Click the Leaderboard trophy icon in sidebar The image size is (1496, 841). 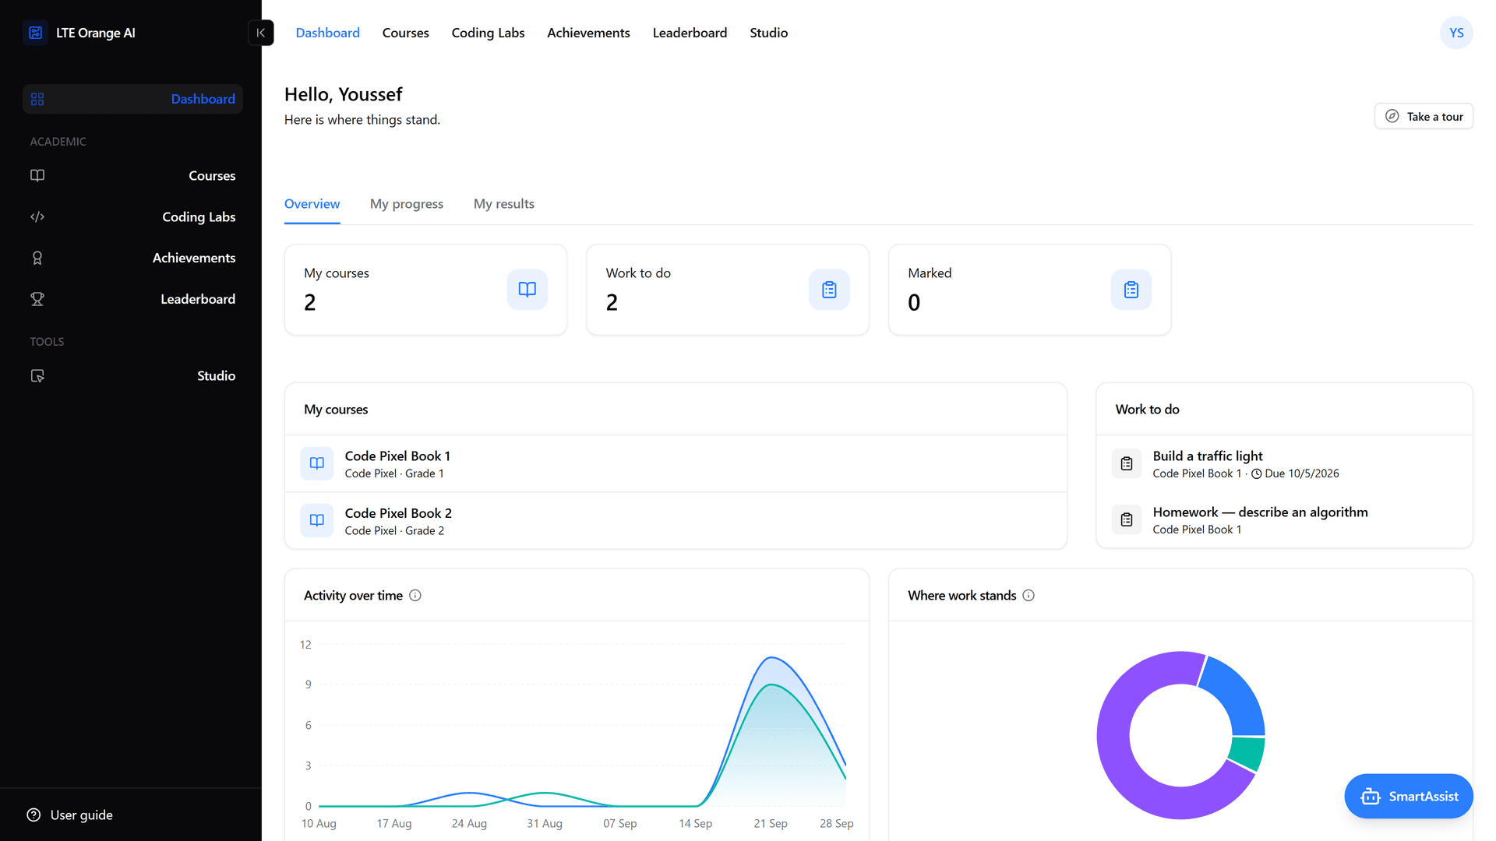coord(37,299)
